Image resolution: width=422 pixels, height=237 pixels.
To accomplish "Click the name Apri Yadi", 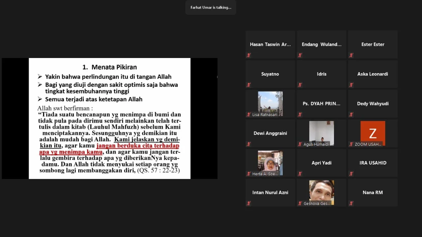I will 321,163.
